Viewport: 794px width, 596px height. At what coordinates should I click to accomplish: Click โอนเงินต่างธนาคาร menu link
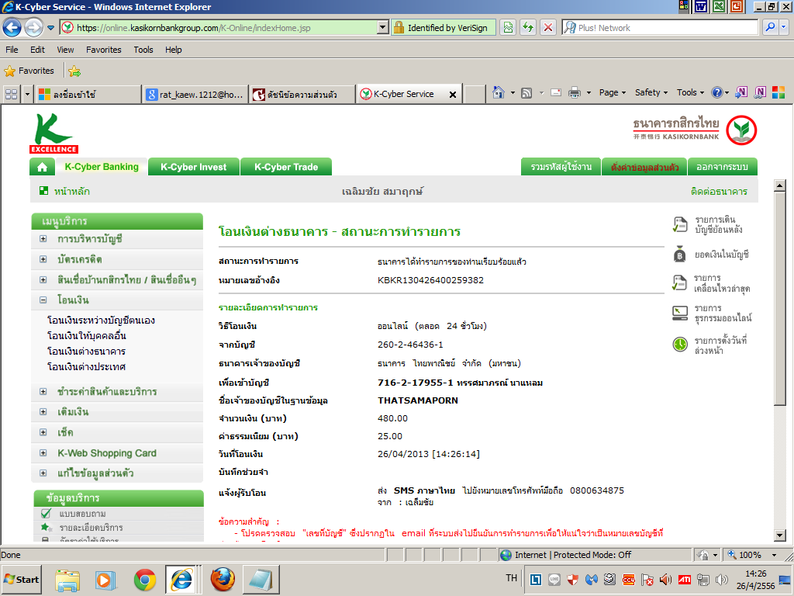[86, 352]
